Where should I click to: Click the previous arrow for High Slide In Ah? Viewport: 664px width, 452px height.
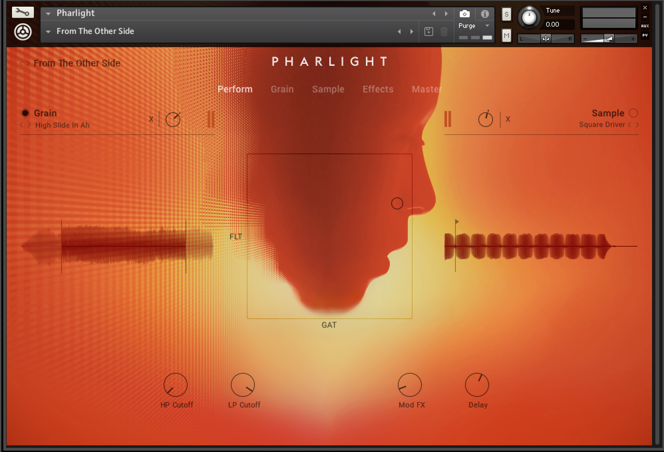click(21, 125)
